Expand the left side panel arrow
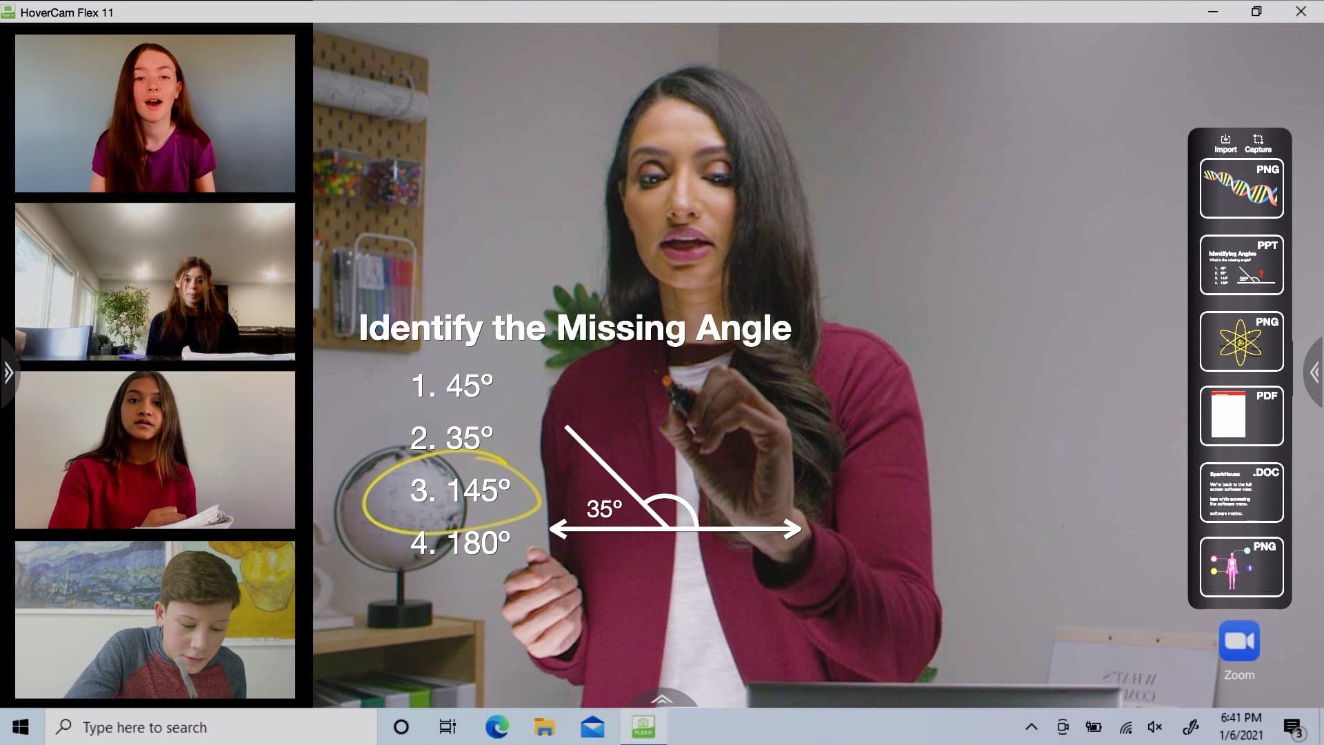This screenshot has width=1324, height=745. 8,373
